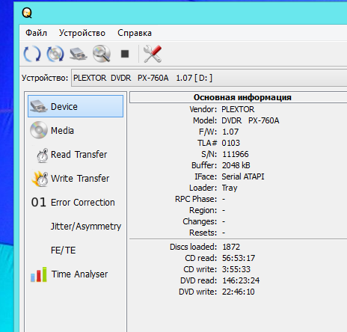Click the F/W value 1.07
Screen dimensions: 347x332
click(230, 132)
